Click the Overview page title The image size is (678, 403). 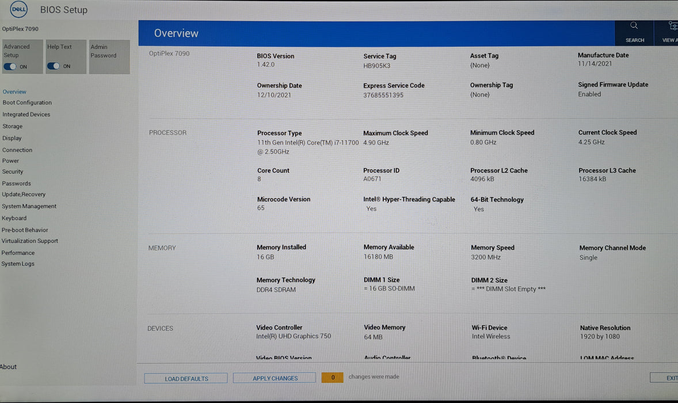(x=176, y=33)
